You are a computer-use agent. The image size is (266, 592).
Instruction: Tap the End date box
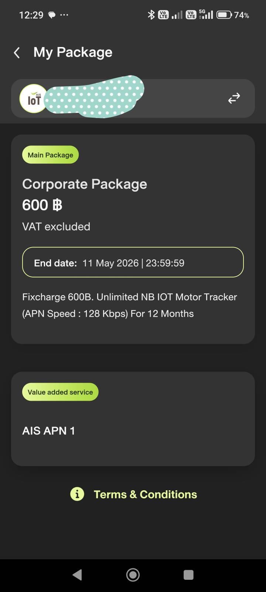[133, 262]
